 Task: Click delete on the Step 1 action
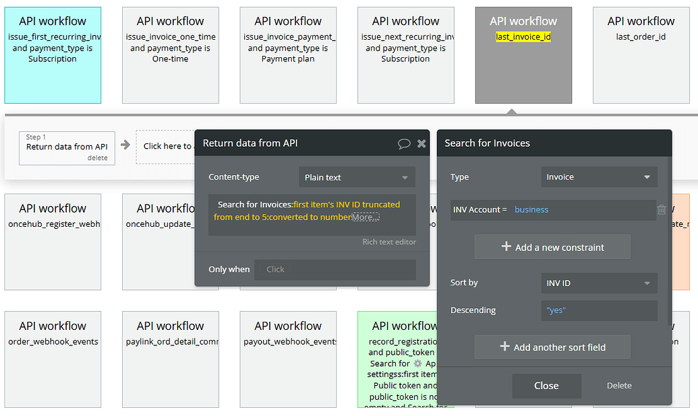pyautogui.click(x=98, y=158)
